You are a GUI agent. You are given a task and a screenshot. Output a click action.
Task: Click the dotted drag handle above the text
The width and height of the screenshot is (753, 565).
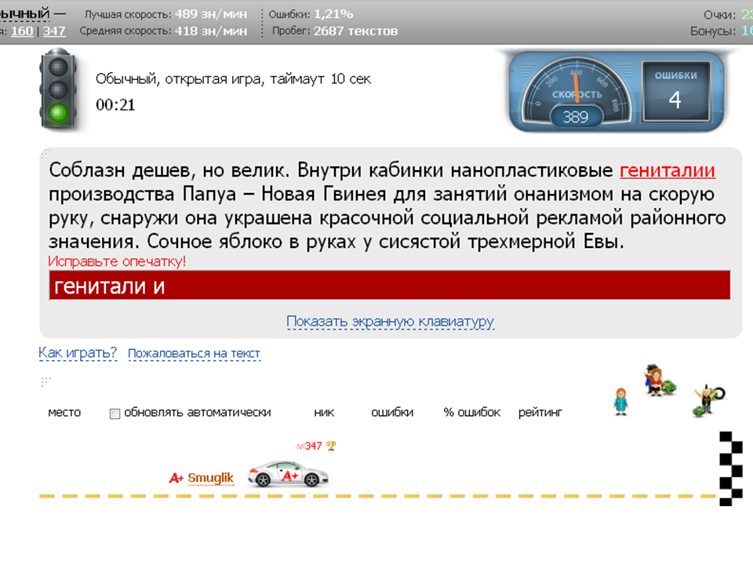(x=45, y=154)
